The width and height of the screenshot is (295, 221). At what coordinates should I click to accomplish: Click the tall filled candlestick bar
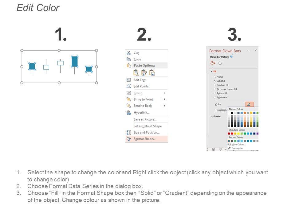(x=74, y=61)
